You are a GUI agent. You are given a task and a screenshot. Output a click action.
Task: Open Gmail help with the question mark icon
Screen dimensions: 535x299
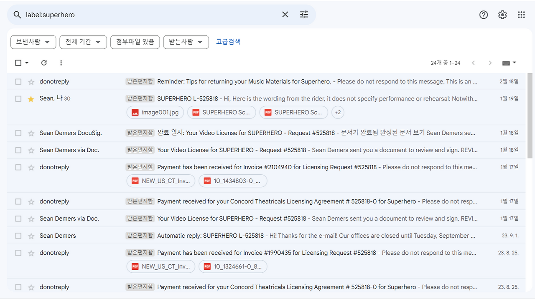click(x=484, y=14)
